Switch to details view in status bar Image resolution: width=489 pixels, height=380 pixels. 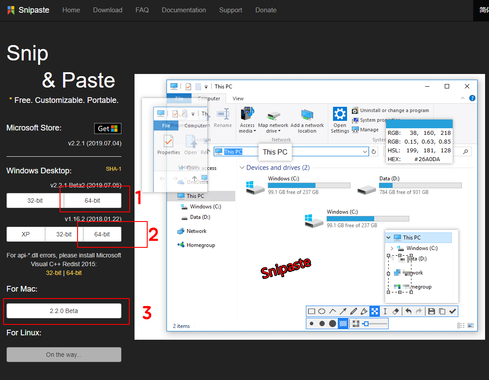[x=461, y=325]
